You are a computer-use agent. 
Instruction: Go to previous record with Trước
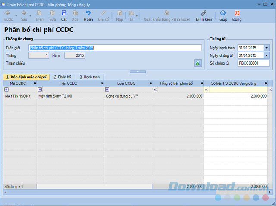click(x=8, y=15)
